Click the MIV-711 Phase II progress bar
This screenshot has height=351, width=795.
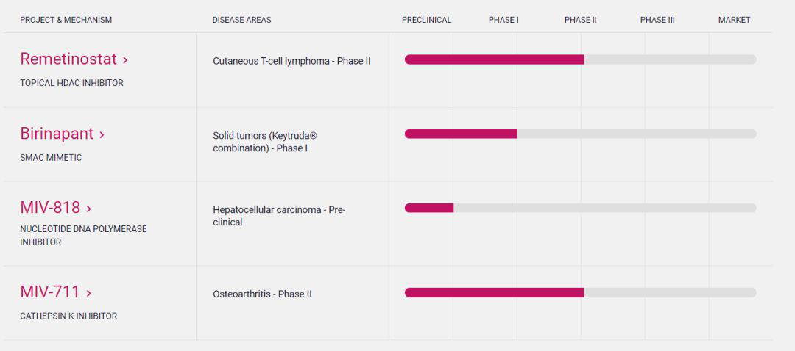pos(494,292)
